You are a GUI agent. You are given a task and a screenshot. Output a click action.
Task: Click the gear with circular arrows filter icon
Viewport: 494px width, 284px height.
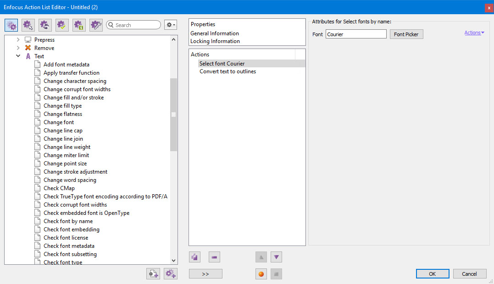[45, 25]
